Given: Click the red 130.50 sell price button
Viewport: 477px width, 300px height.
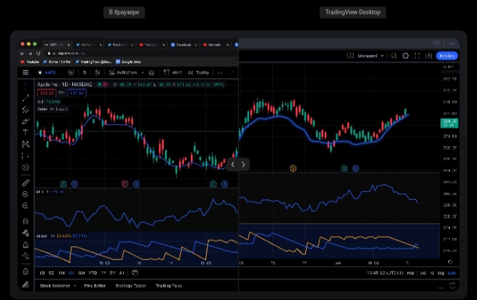Looking at the screenshot, I should tap(46, 93).
